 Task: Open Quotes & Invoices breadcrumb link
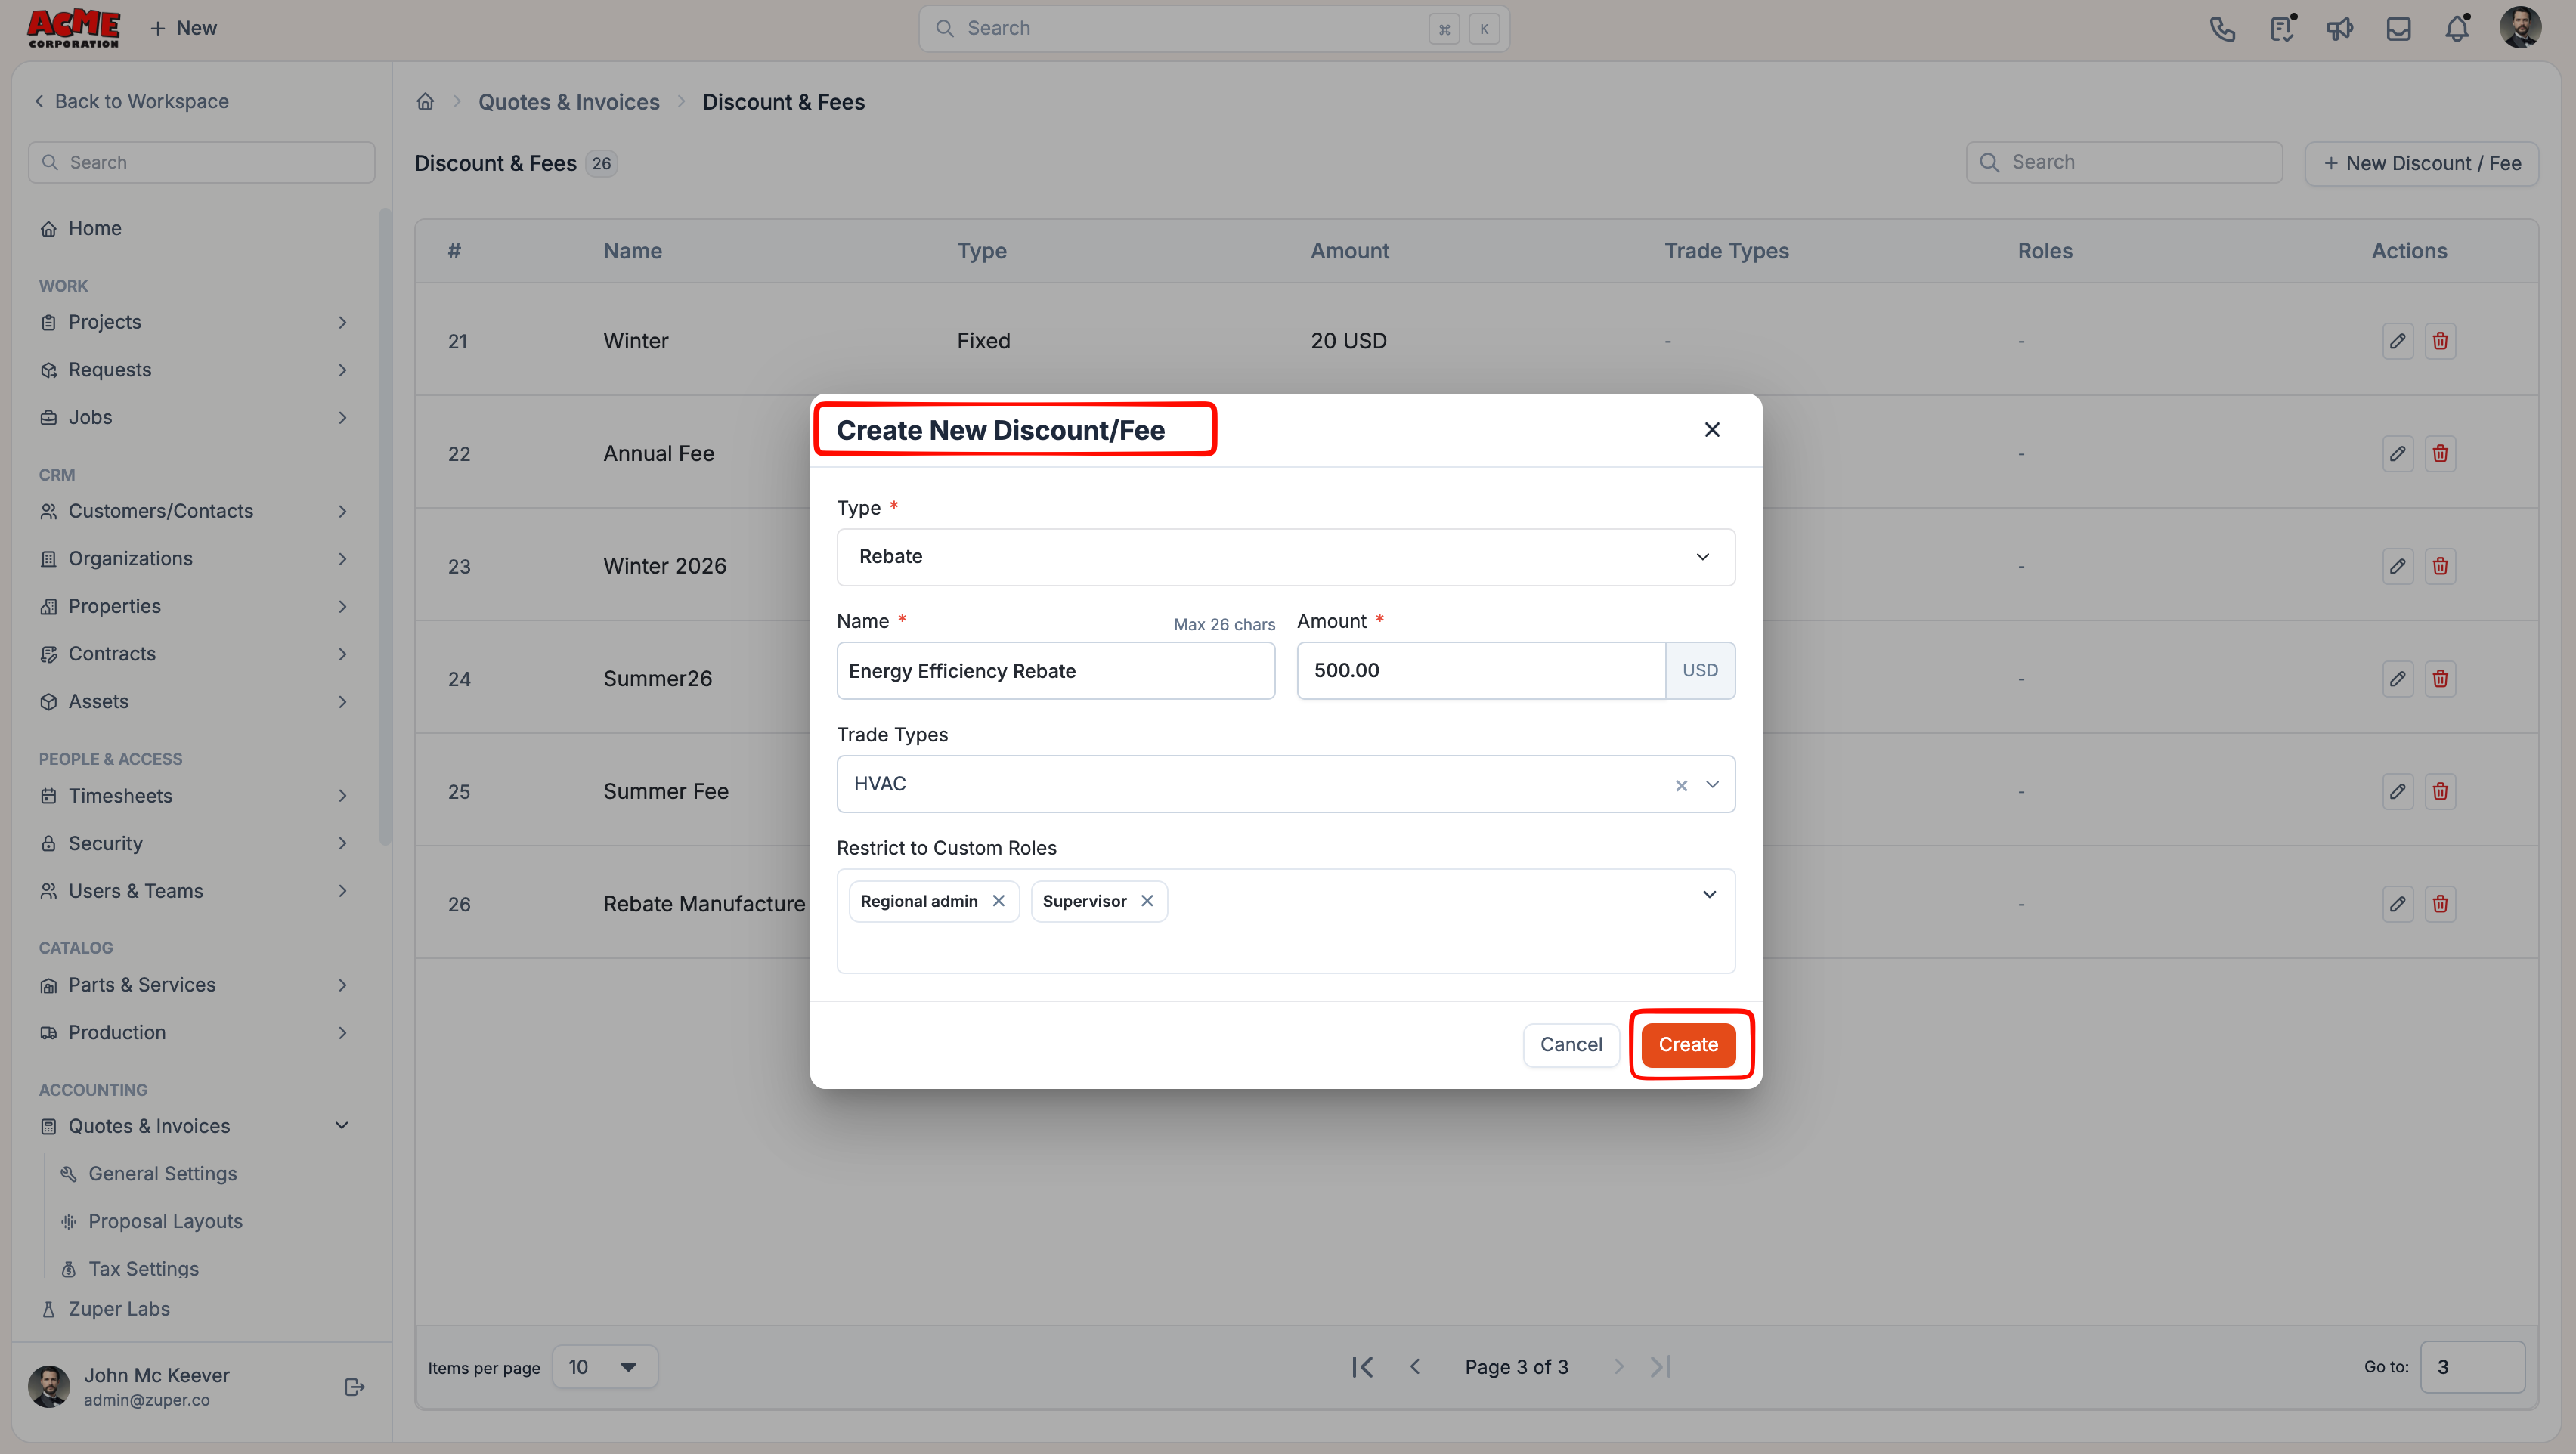click(568, 102)
